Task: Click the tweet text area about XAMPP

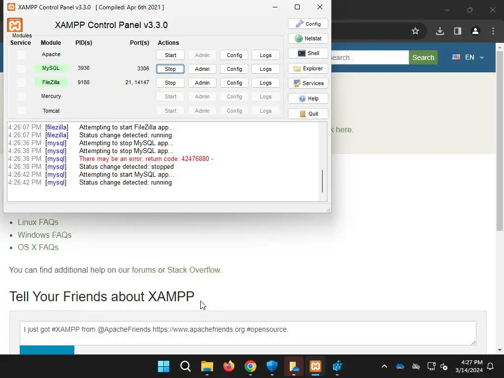Action: [x=248, y=333]
